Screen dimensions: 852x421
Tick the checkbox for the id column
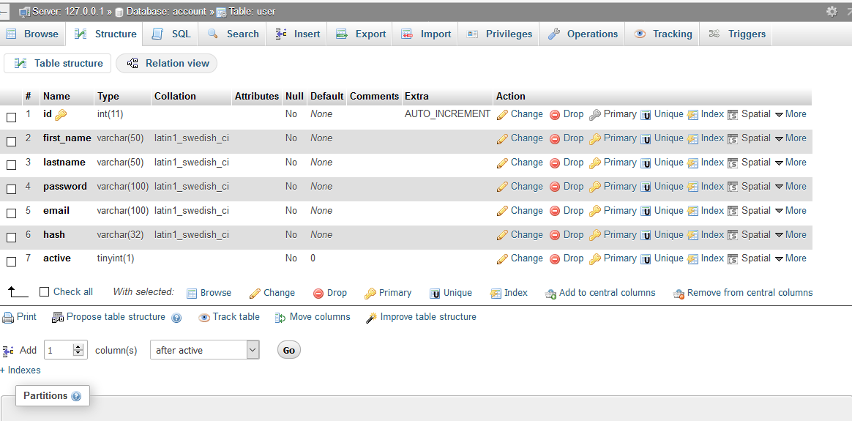pyautogui.click(x=12, y=117)
